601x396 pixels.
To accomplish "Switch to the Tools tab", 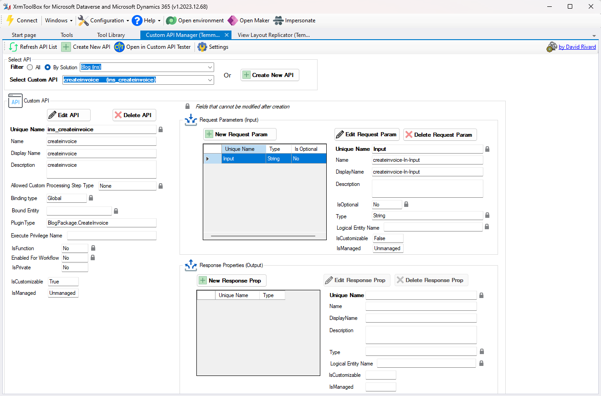I will click(67, 35).
